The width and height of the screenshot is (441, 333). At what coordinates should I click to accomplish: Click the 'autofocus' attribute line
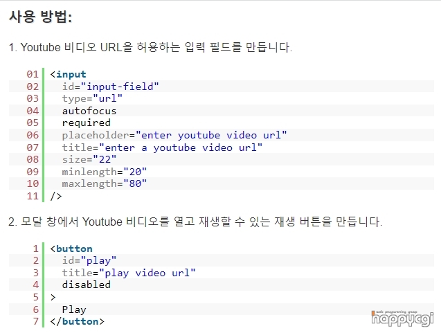coord(89,111)
